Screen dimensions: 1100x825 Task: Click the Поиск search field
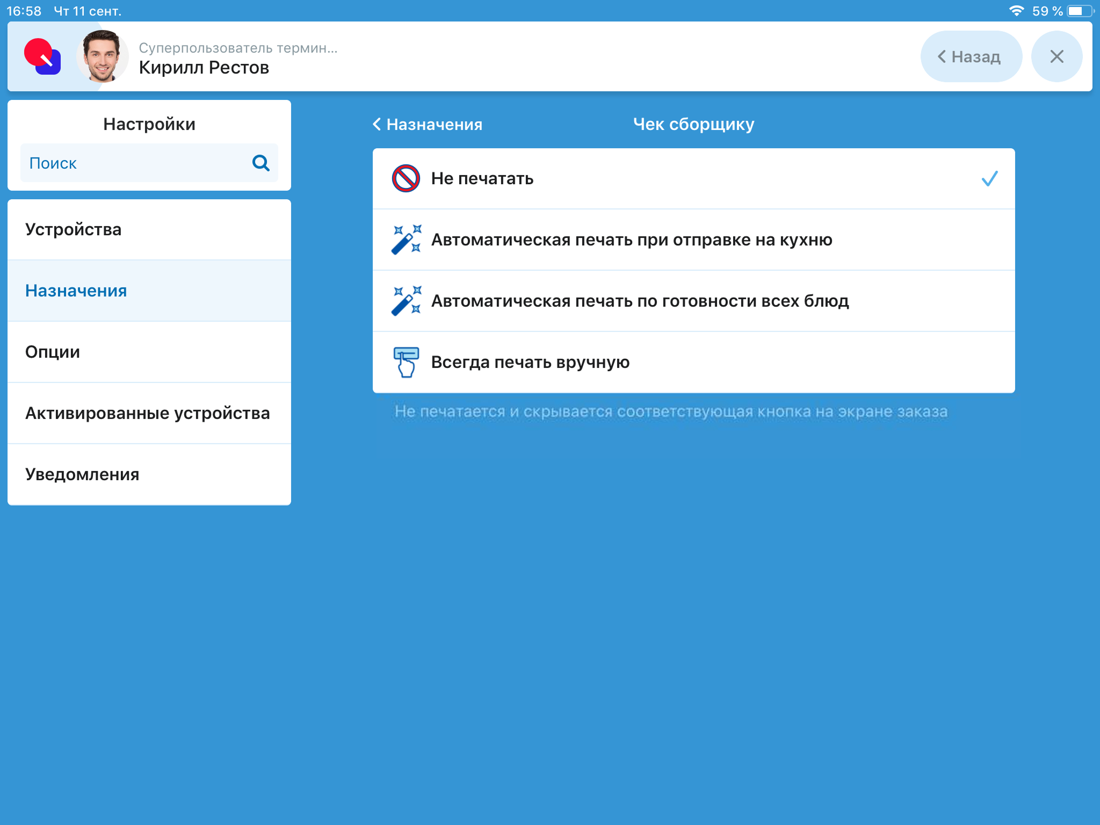coord(134,163)
